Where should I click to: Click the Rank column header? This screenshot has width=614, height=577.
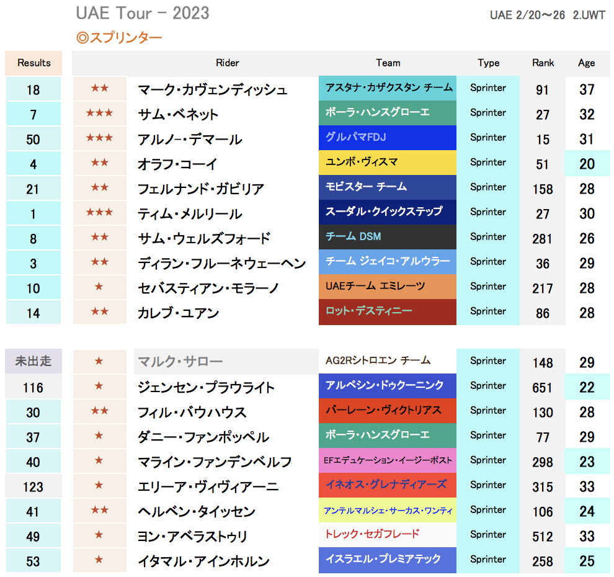coord(543,63)
